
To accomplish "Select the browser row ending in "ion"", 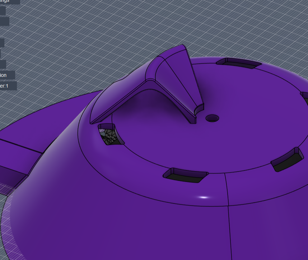I will (7, 75).
